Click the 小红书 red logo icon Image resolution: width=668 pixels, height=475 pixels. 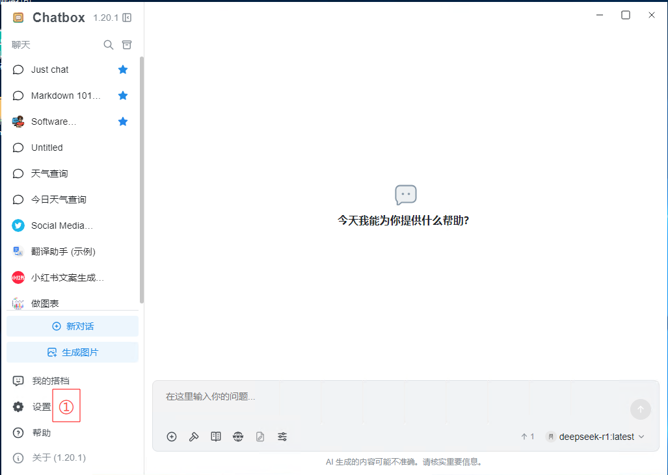pos(18,277)
